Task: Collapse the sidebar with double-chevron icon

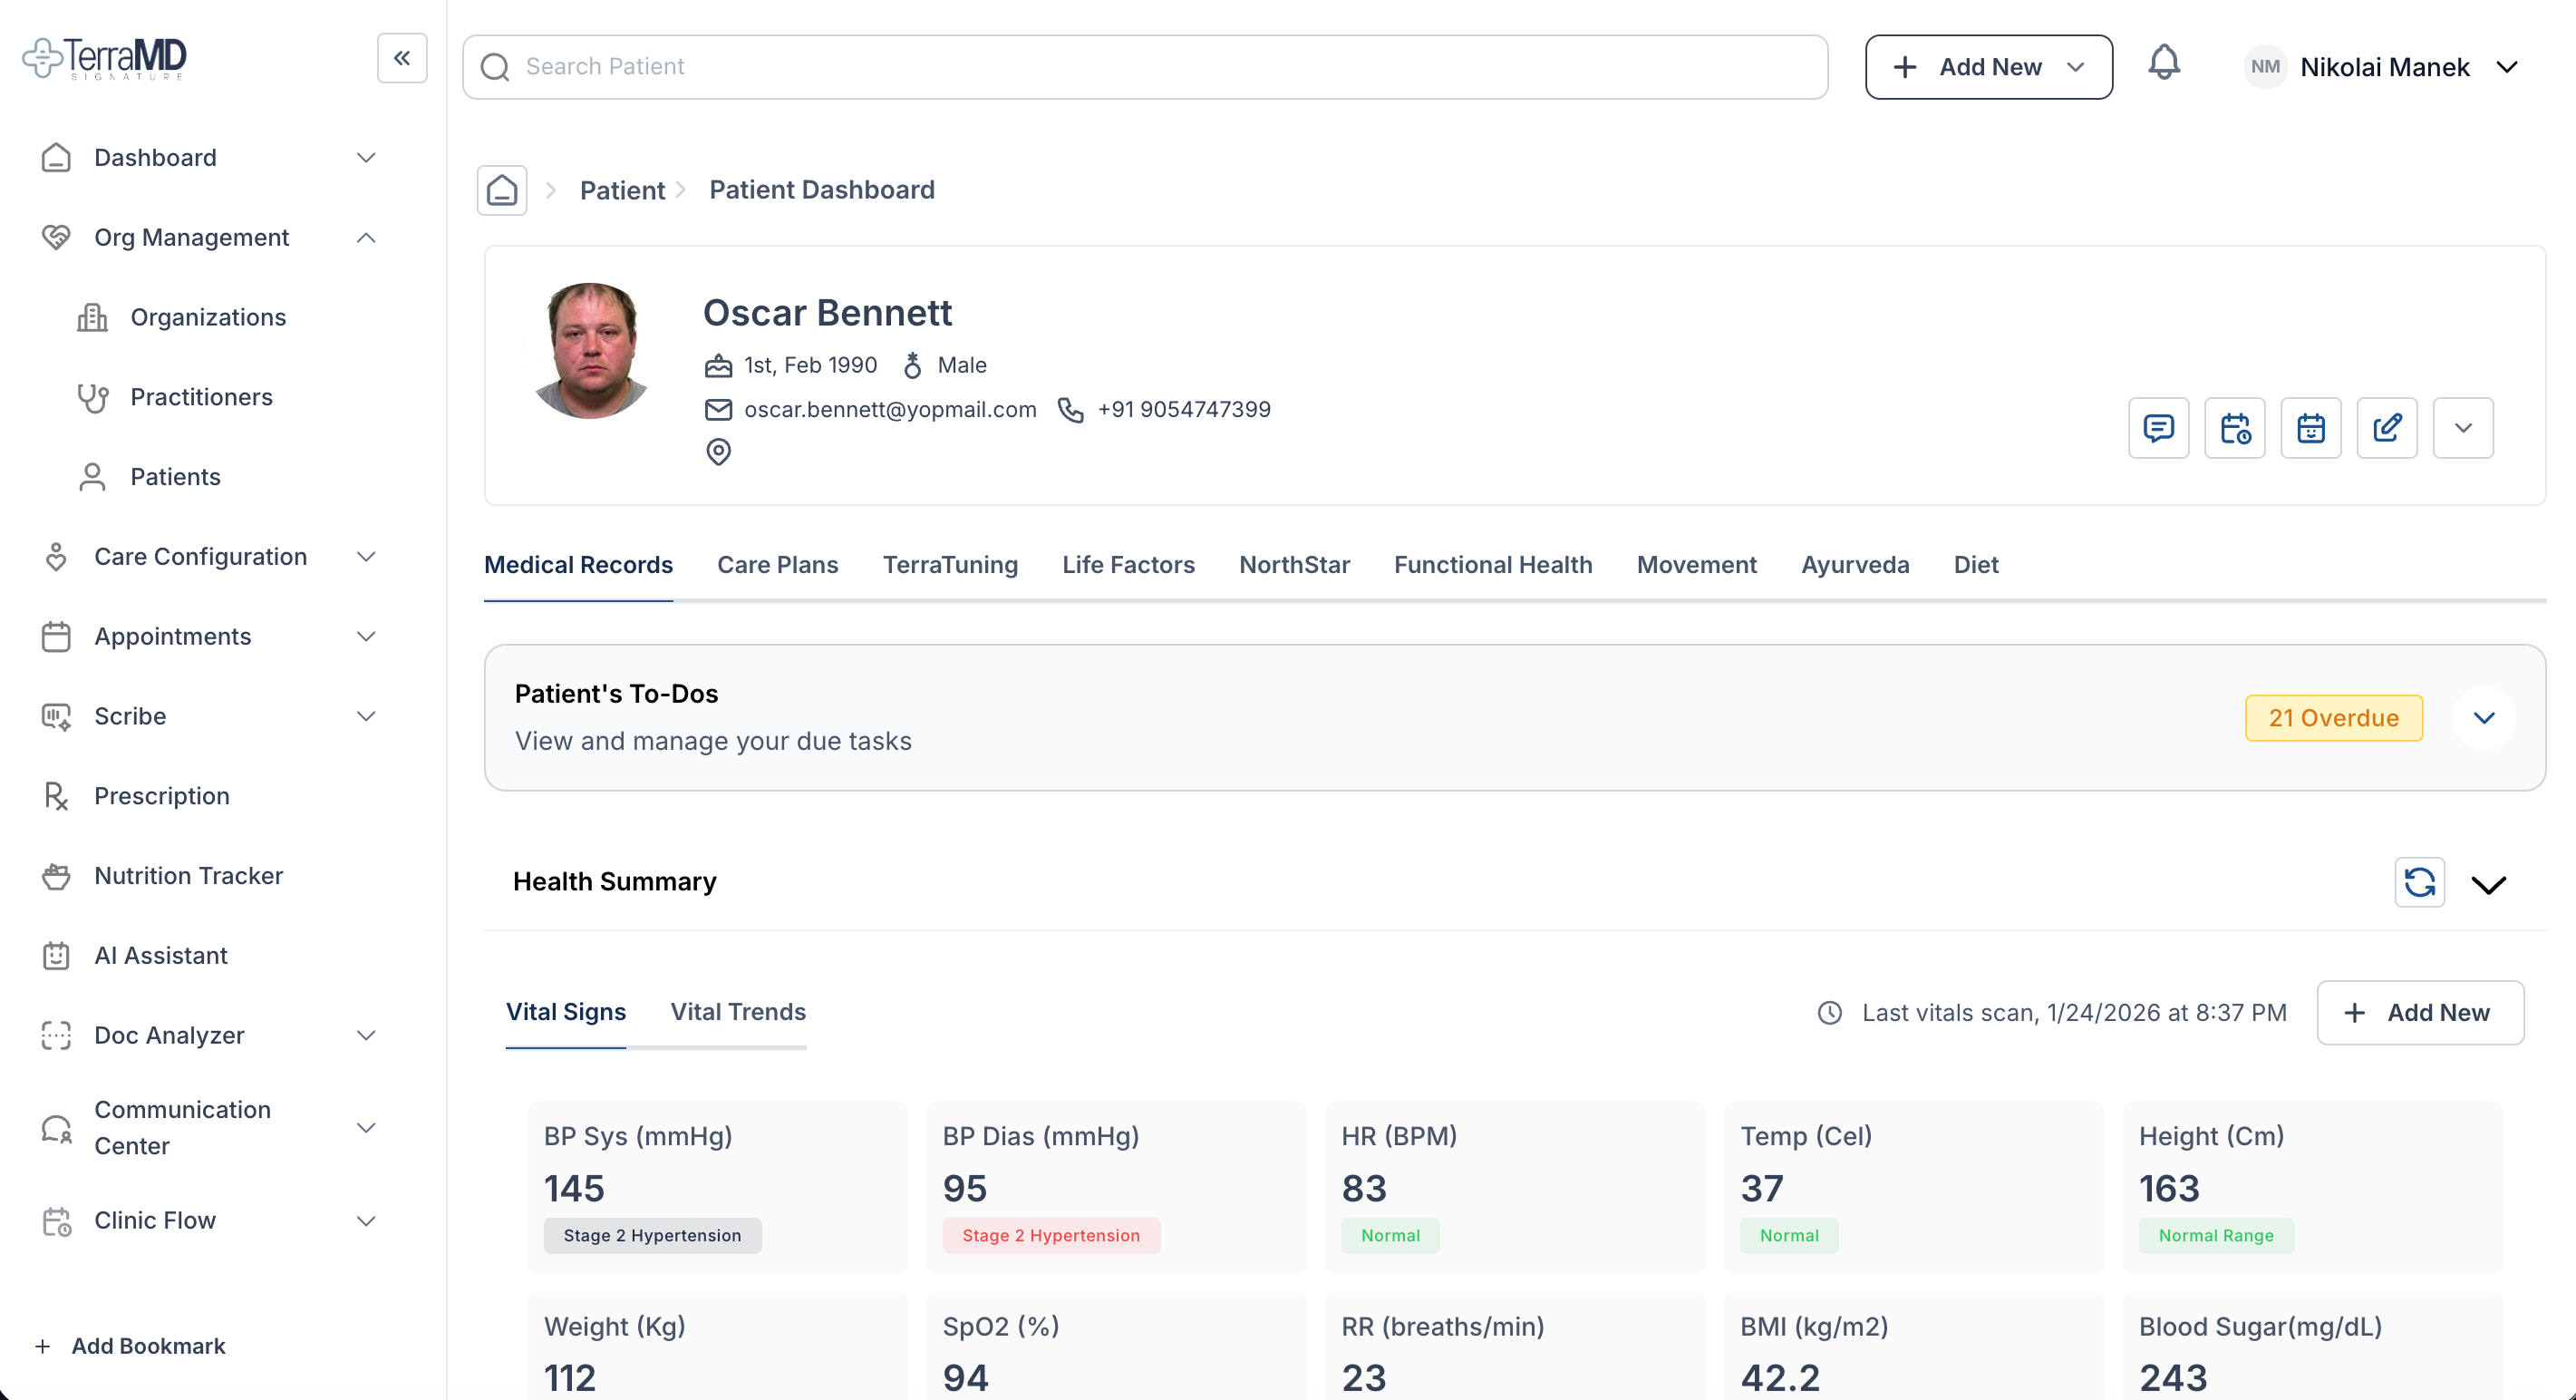Action: pos(402,58)
